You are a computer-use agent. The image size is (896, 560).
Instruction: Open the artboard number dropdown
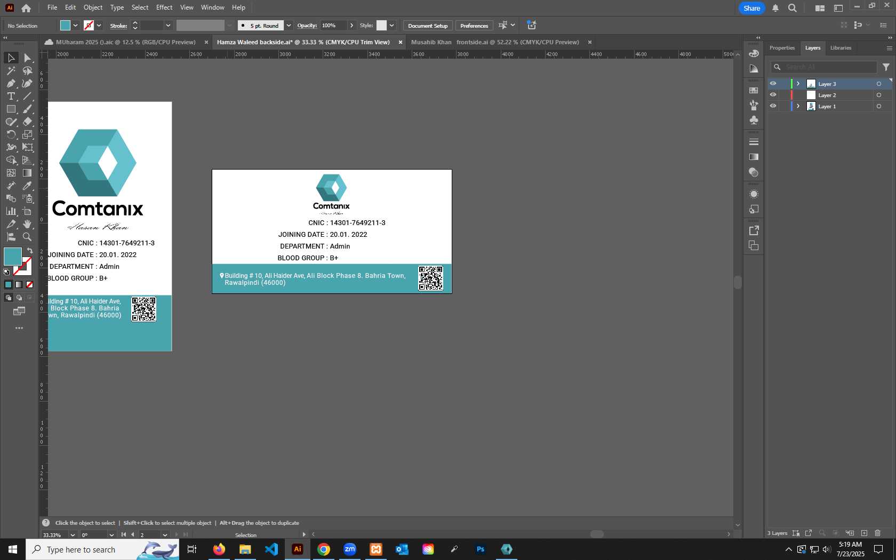tap(165, 535)
